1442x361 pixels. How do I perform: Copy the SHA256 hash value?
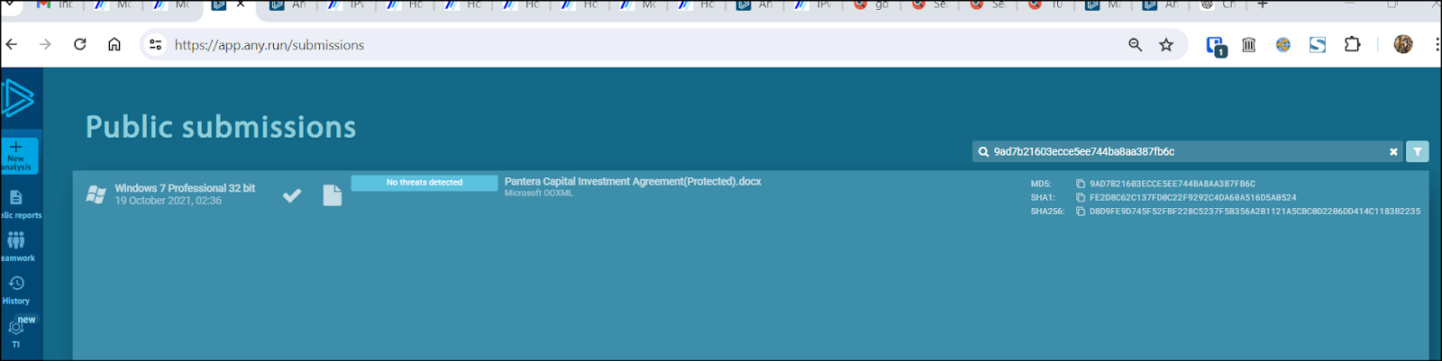tap(1081, 212)
